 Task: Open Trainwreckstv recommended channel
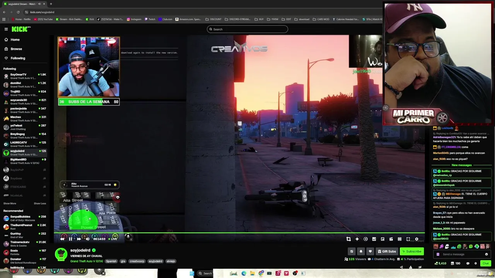coord(25,244)
